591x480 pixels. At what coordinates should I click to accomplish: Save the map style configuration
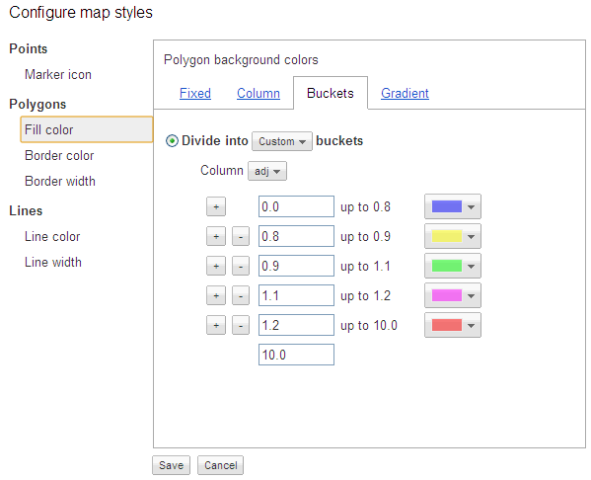click(171, 465)
